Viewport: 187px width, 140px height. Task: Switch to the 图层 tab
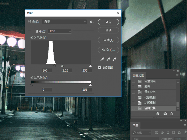(136, 125)
